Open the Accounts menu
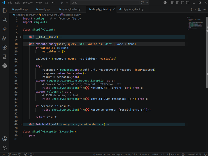This screenshot has height=156, width=208. (x=5, y=139)
